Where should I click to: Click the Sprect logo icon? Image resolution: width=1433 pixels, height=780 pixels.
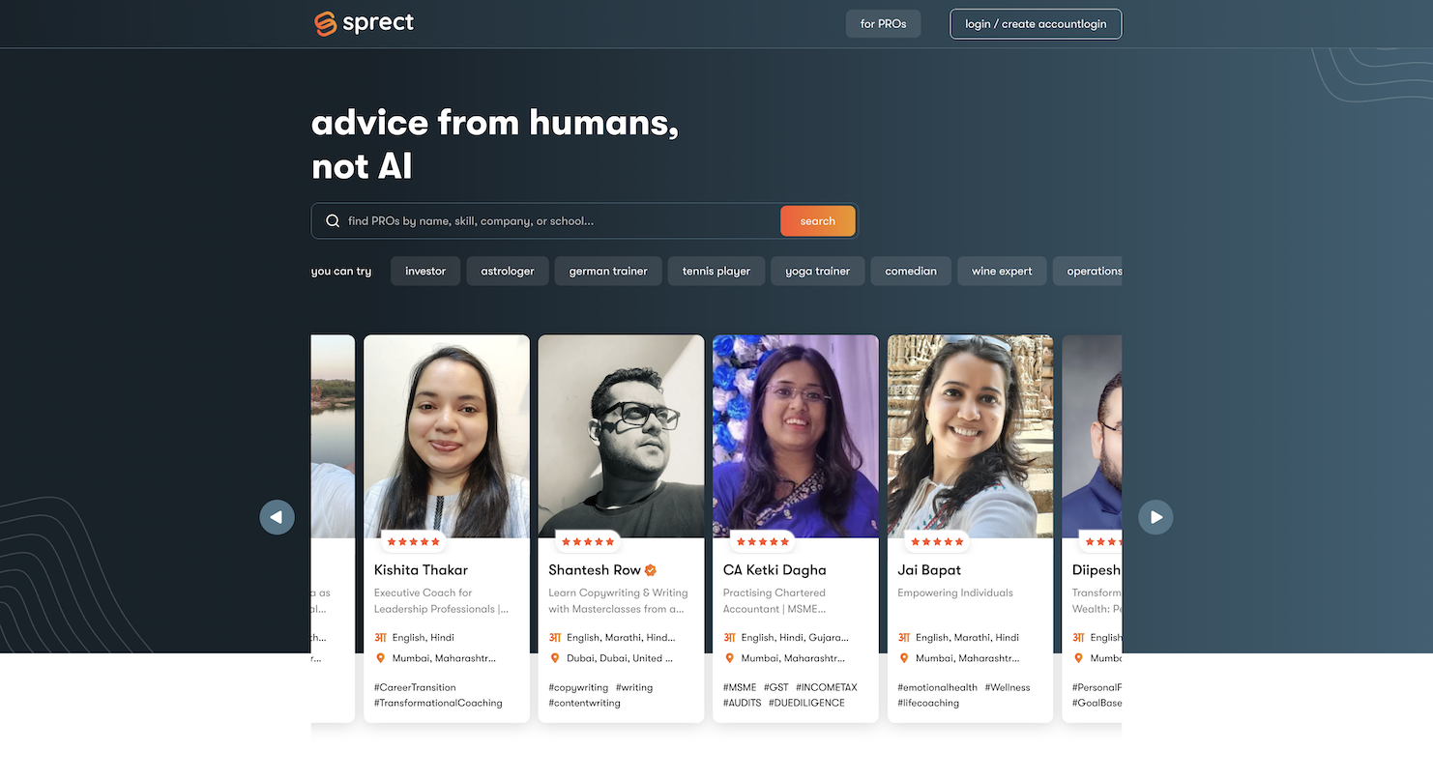tap(326, 23)
